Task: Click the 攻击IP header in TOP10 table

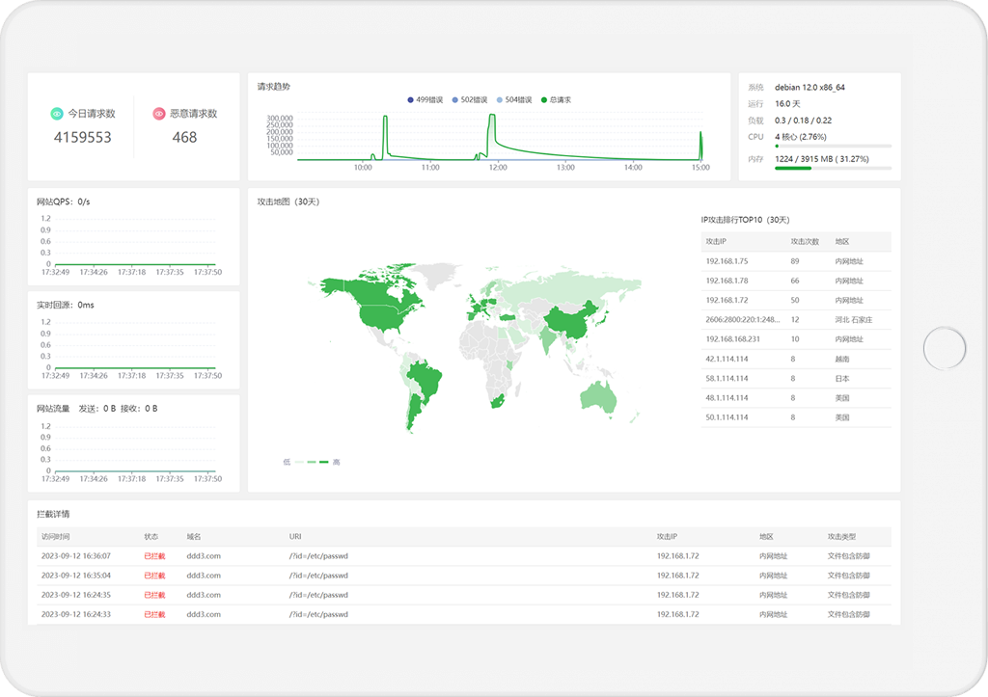Action: coord(716,242)
